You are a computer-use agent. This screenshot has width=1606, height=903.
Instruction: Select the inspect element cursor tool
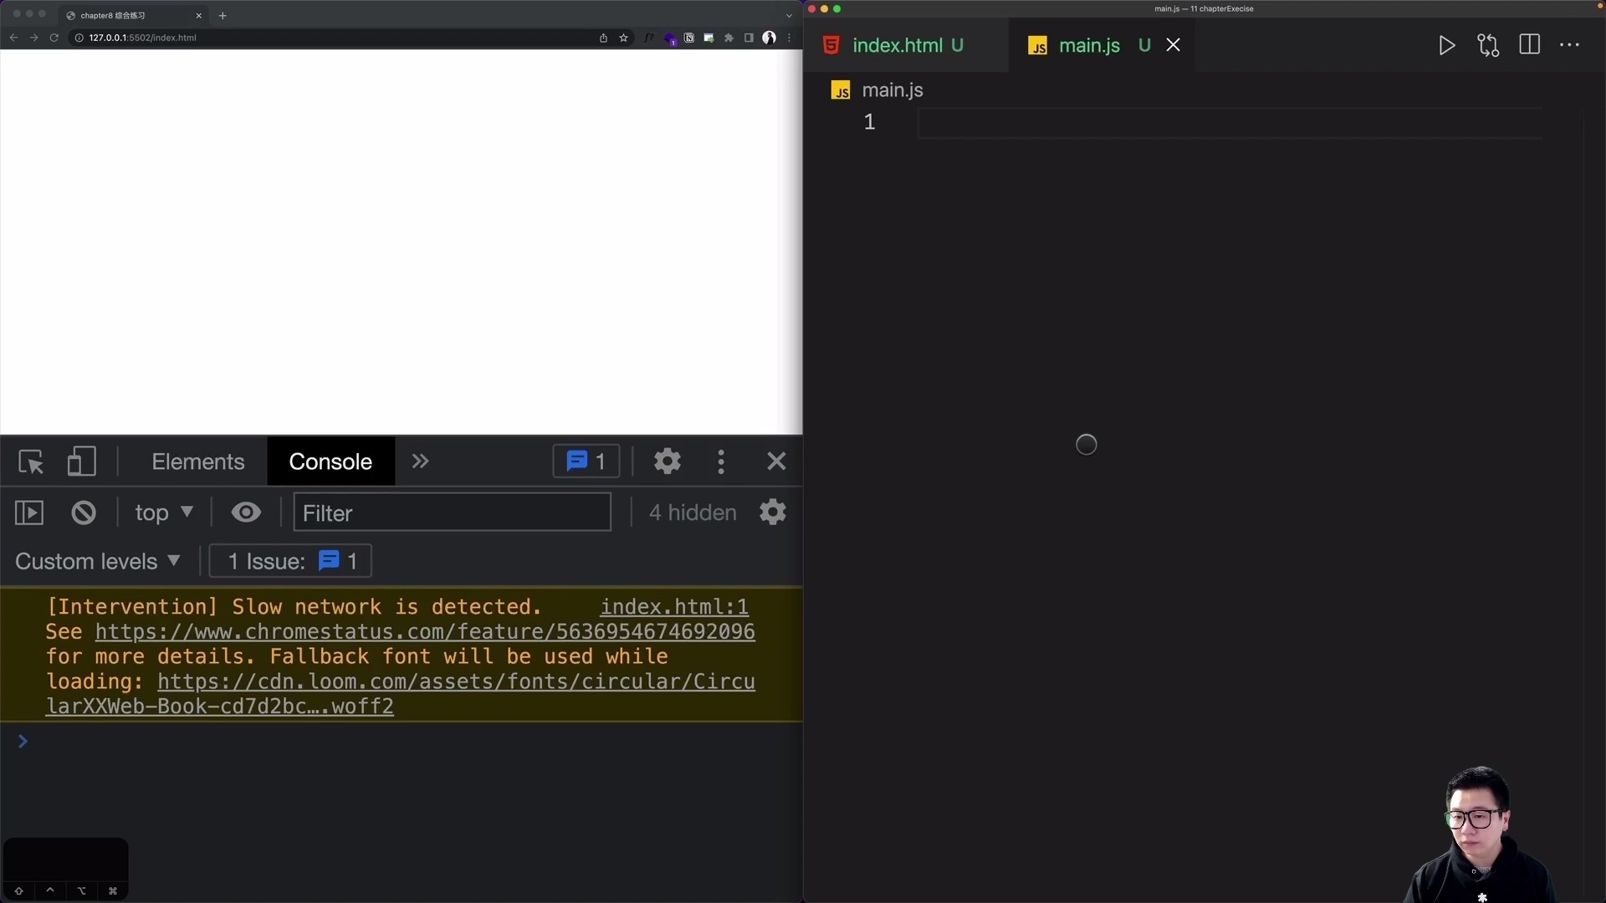point(30,461)
